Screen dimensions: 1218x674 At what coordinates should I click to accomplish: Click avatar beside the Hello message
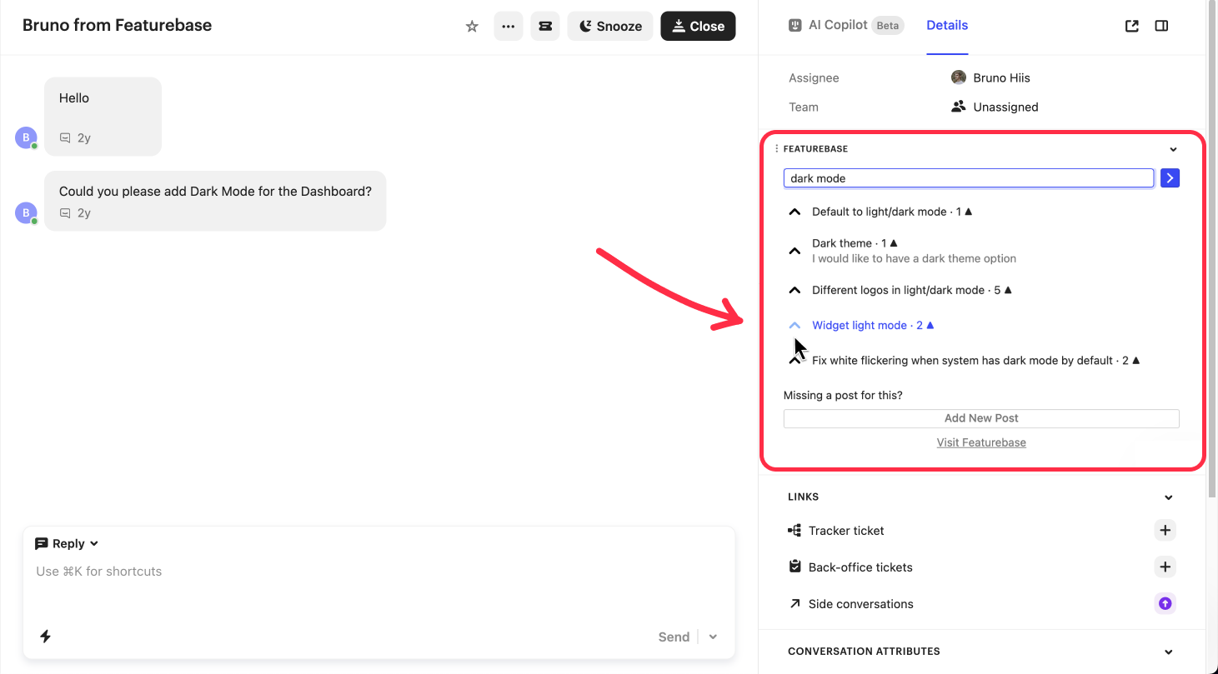pyautogui.click(x=26, y=138)
